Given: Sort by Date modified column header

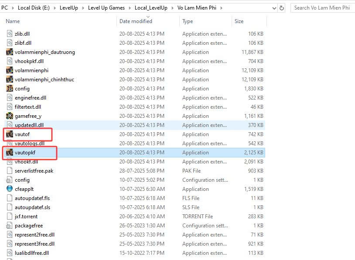Looking at the screenshot, I should (136, 21).
